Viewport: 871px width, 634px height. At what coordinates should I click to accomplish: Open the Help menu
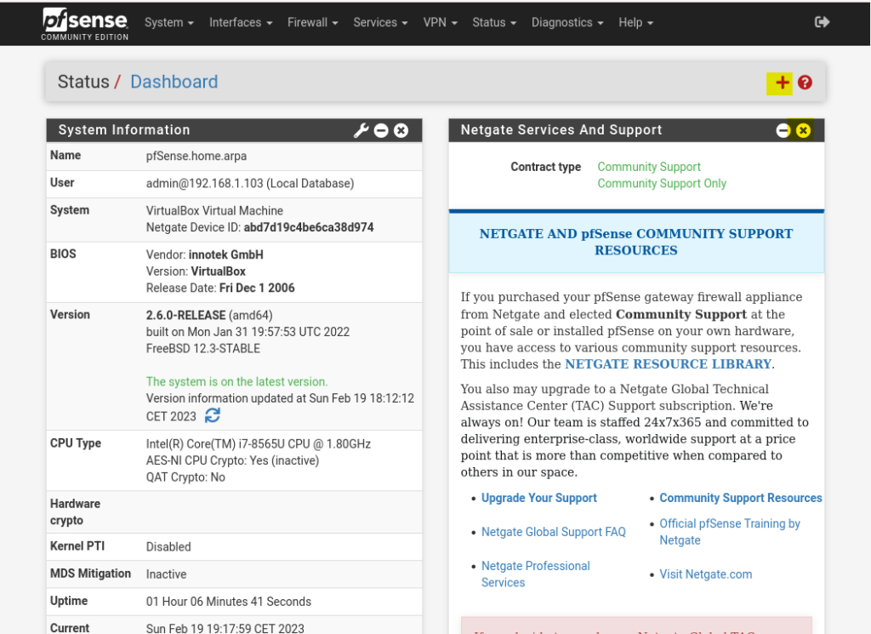pos(635,22)
